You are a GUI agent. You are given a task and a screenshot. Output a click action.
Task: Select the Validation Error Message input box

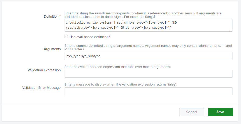point(148,91)
